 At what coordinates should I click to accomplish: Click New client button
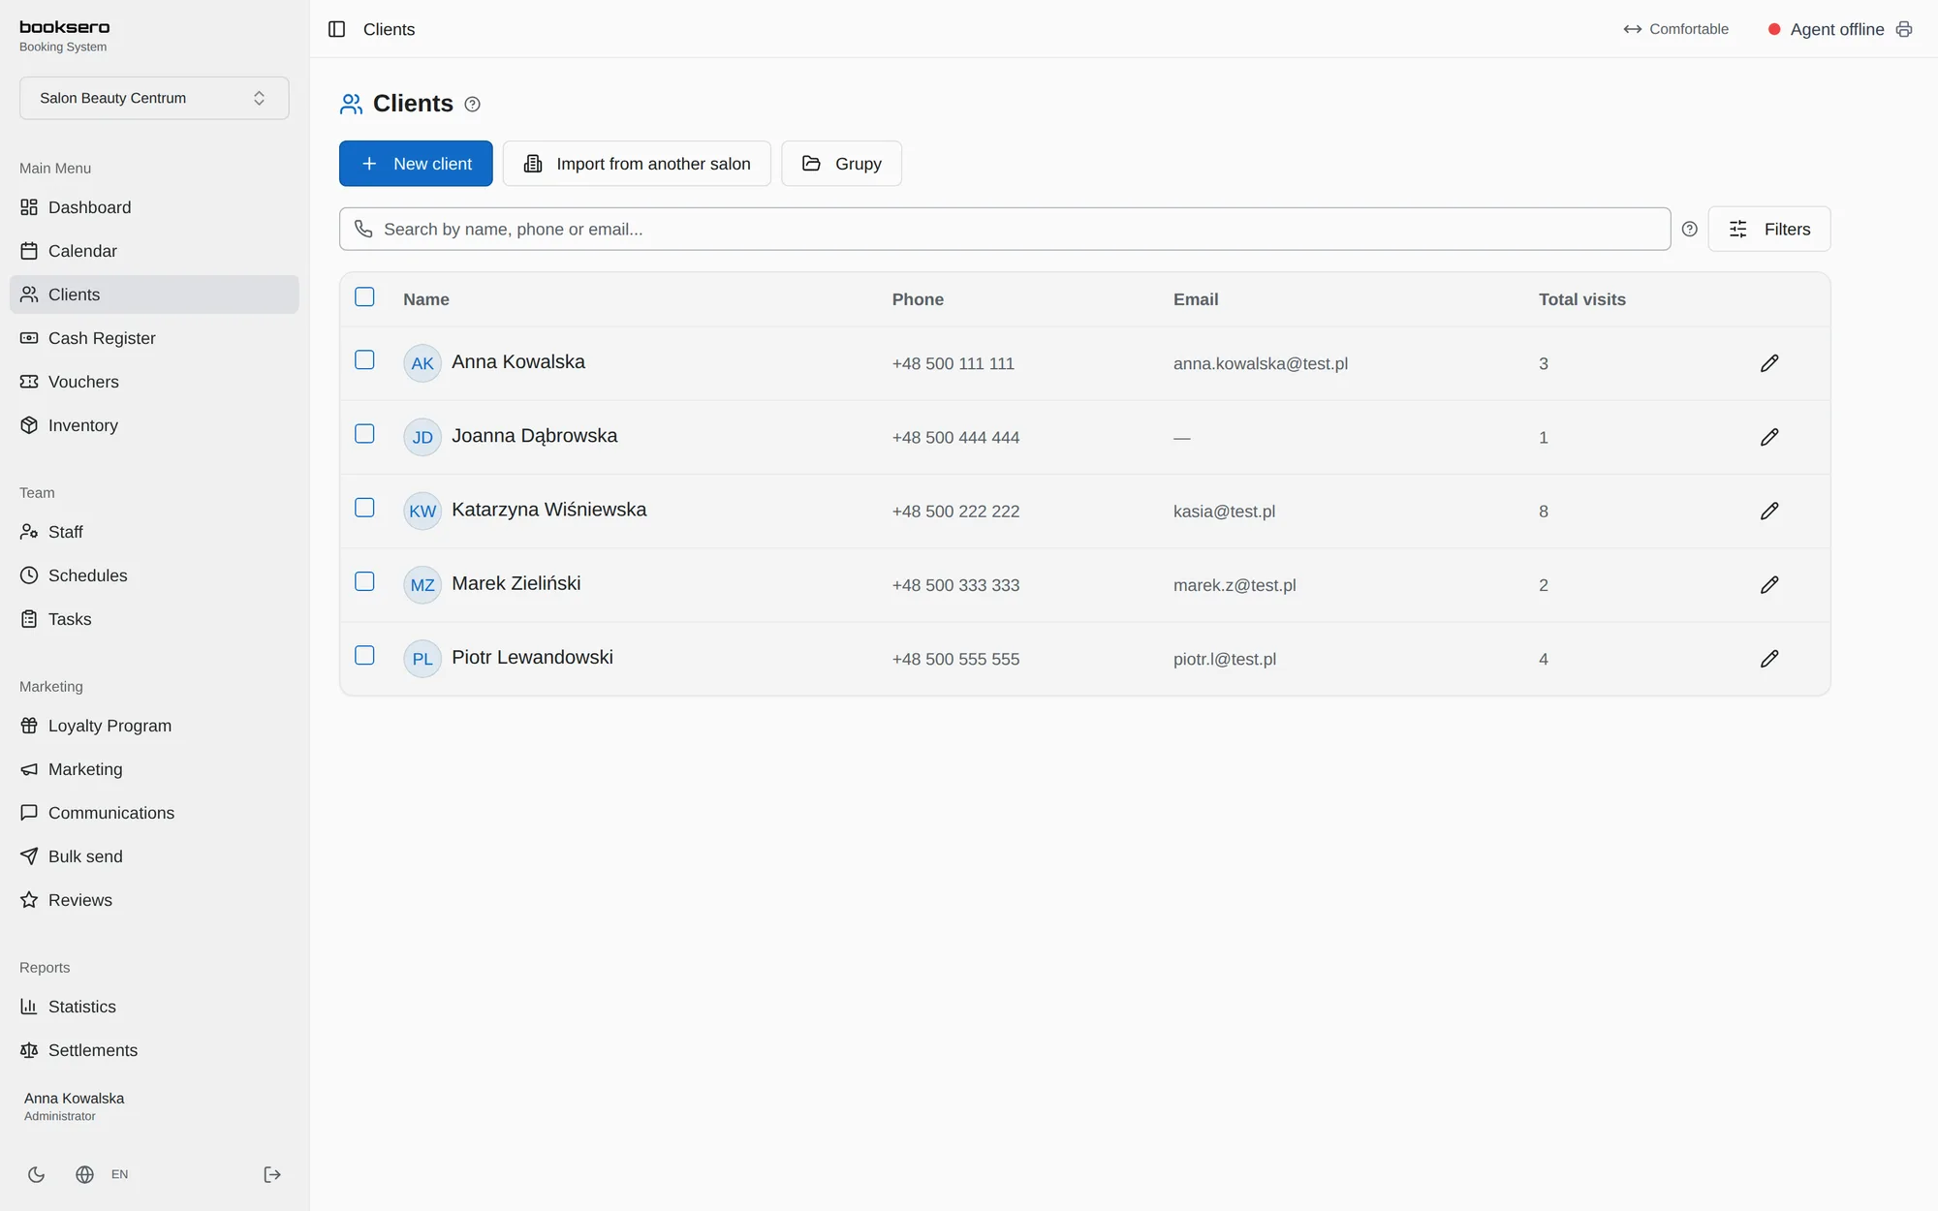click(416, 164)
